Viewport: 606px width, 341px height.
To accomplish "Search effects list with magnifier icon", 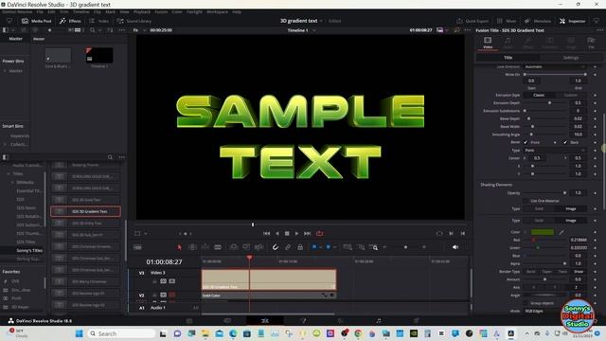I will click(x=110, y=157).
